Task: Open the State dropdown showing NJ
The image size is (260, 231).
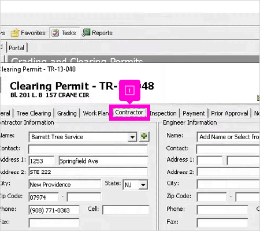Action: (143, 185)
